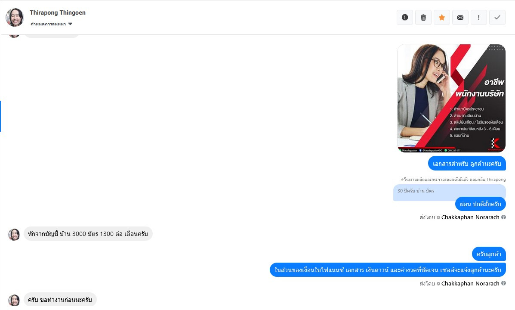Click sender name Chakkaphan Norarach below ผ่อน ปกติมั้ยครับ
The height and width of the screenshot is (310, 515).
point(470,217)
